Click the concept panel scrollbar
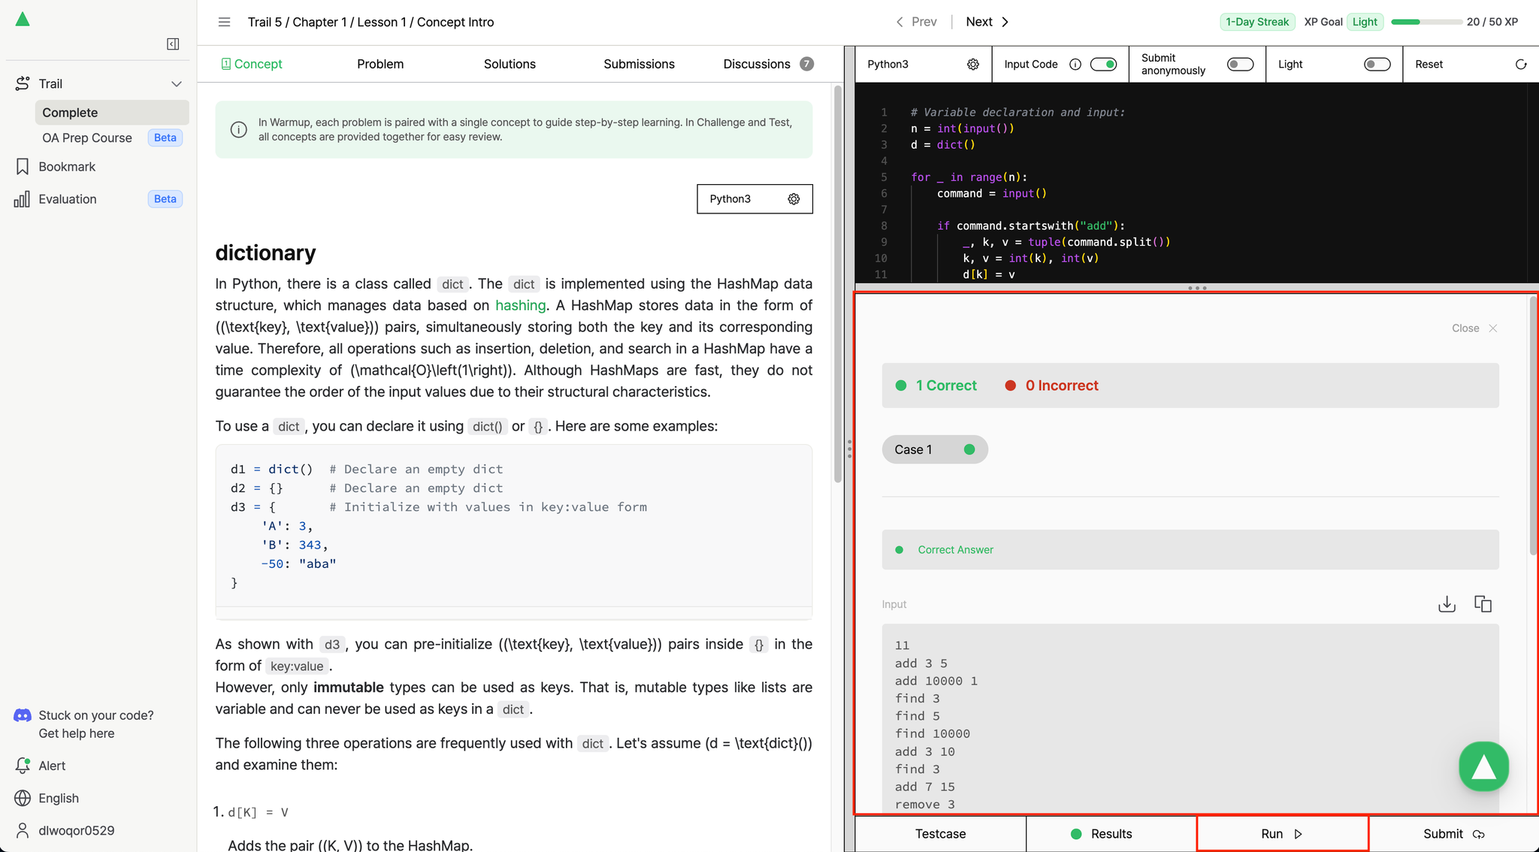Screen dimensions: 1539x852 click(838, 286)
